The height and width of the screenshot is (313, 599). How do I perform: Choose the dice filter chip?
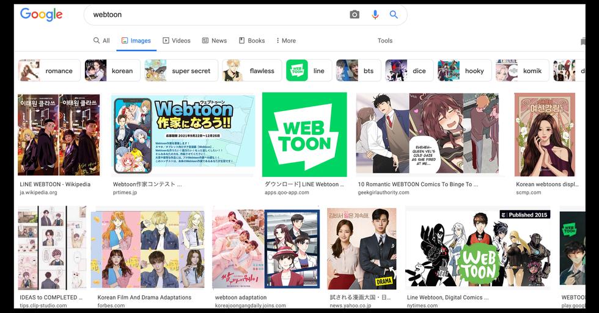pyautogui.click(x=409, y=71)
